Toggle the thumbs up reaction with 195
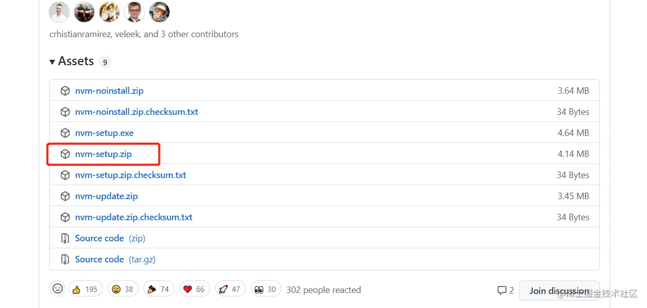This screenshot has width=647, height=308. [x=85, y=289]
